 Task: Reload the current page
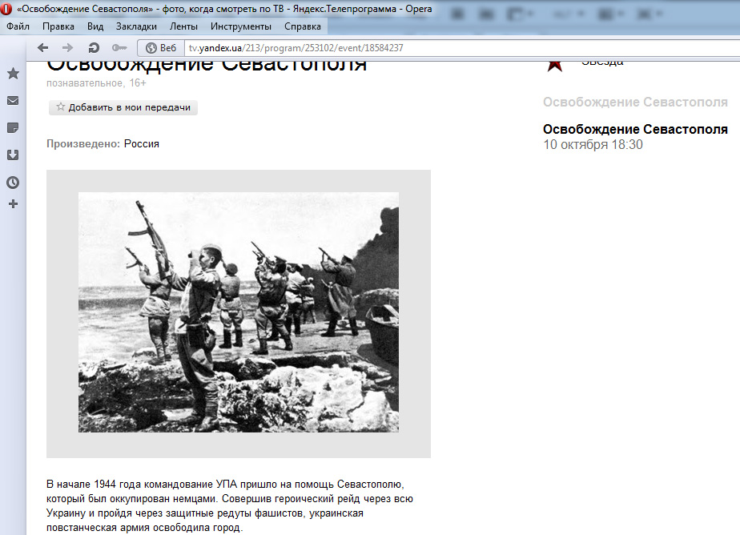tap(94, 47)
